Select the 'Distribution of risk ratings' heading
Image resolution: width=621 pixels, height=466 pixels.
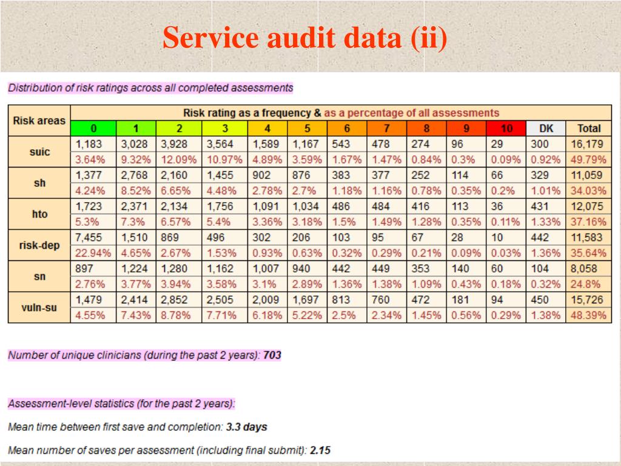[x=150, y=87]
